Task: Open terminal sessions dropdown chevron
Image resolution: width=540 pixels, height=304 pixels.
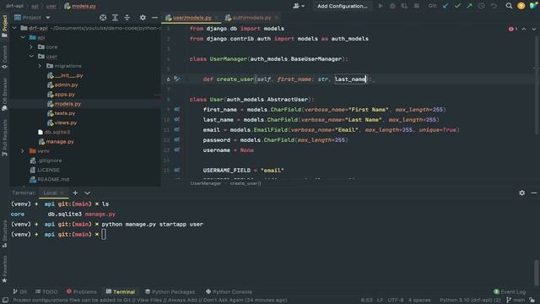Action: coord(87,193)
